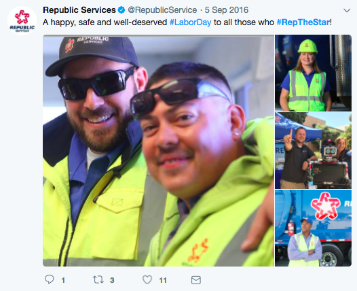Click the reply count number 1

(x=63, y=280)
